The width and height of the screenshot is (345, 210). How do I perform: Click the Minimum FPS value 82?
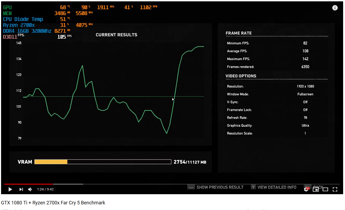(305, 43)
